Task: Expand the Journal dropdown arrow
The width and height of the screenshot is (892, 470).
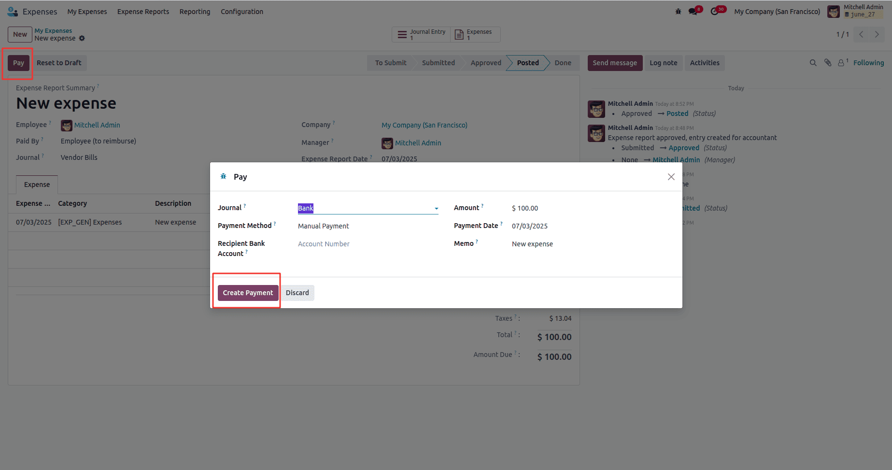Action: (436, 209)
